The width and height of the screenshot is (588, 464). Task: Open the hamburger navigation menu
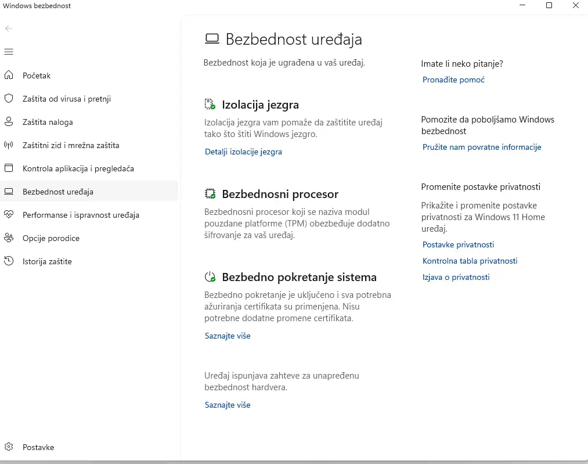click(x=9, y=52)
